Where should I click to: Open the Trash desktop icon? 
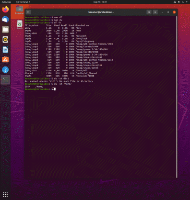20,25
